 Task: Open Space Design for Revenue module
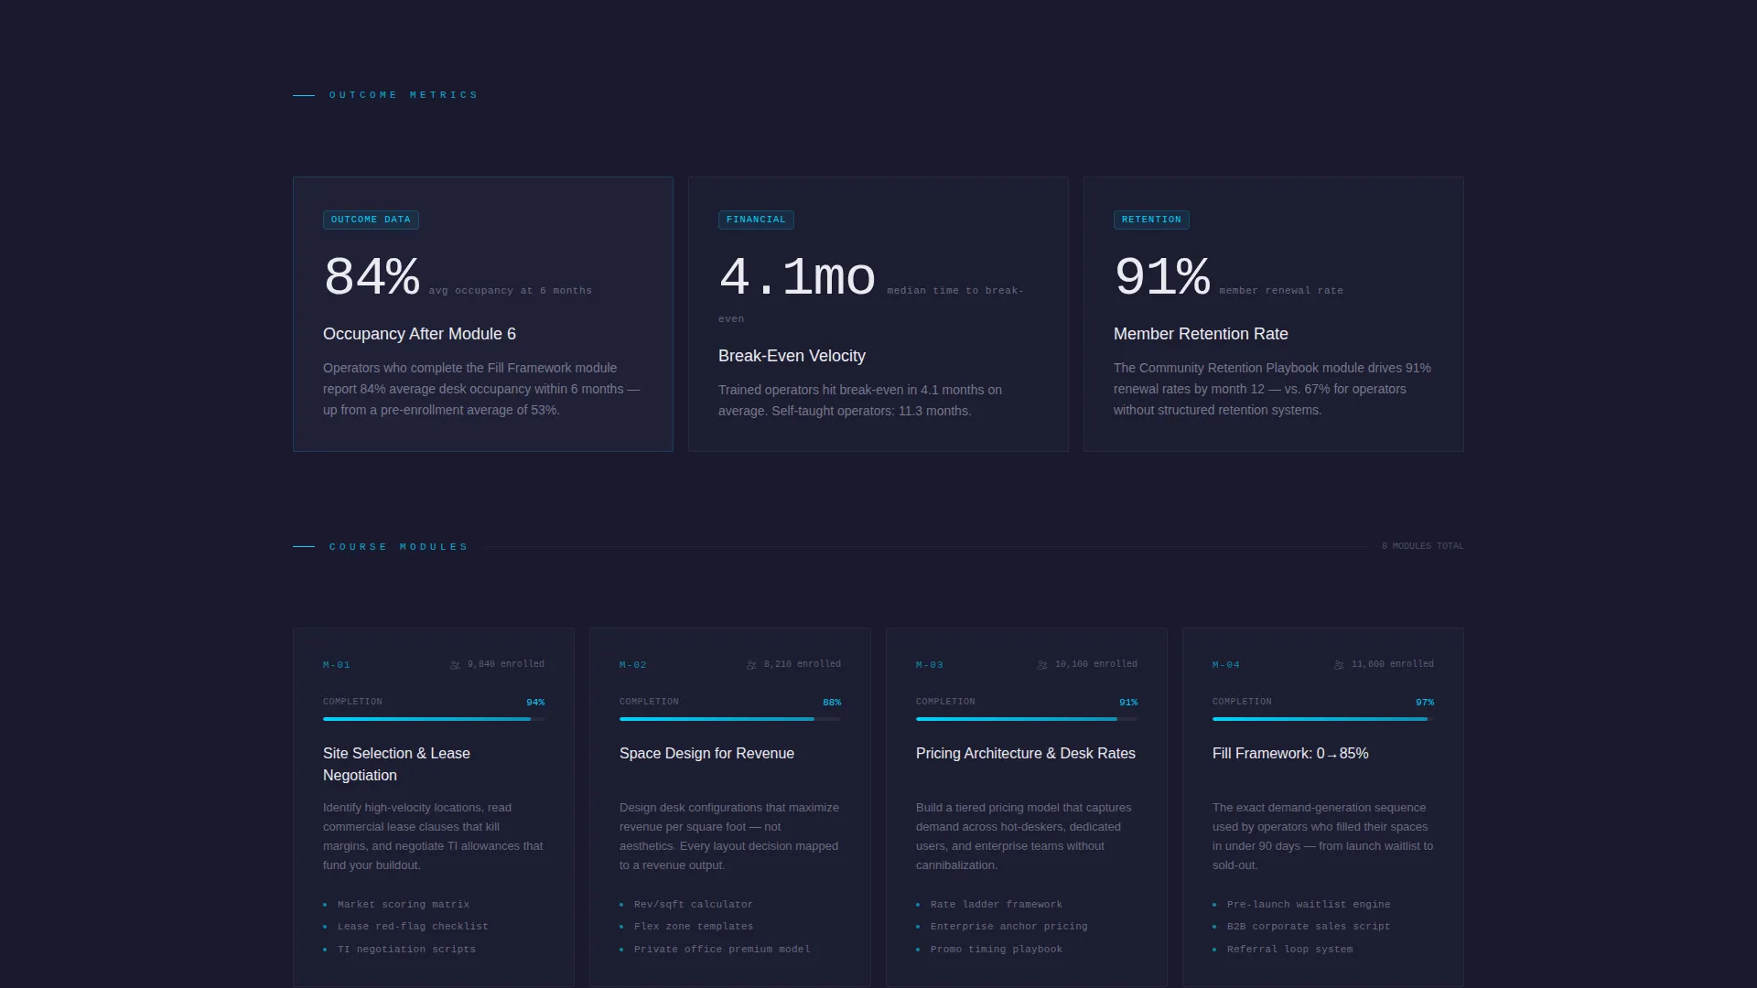tap(706, 753)
